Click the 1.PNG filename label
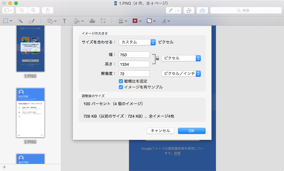 pos(30,76)
